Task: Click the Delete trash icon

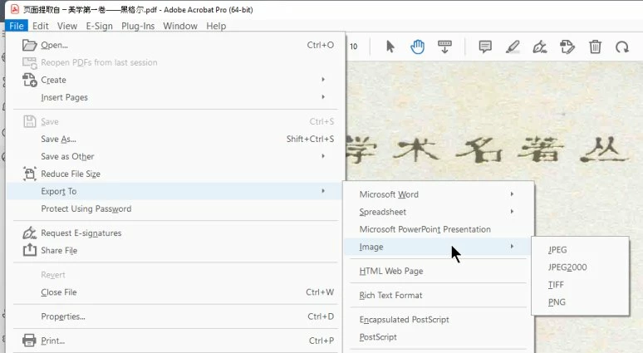Action: pyautogui.click(x=595, y=47)
